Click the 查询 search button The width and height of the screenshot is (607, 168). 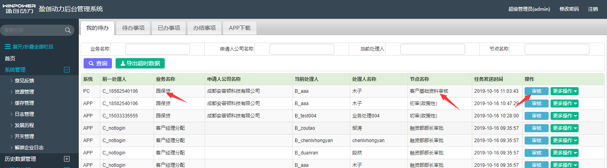(x=98, y=63)
